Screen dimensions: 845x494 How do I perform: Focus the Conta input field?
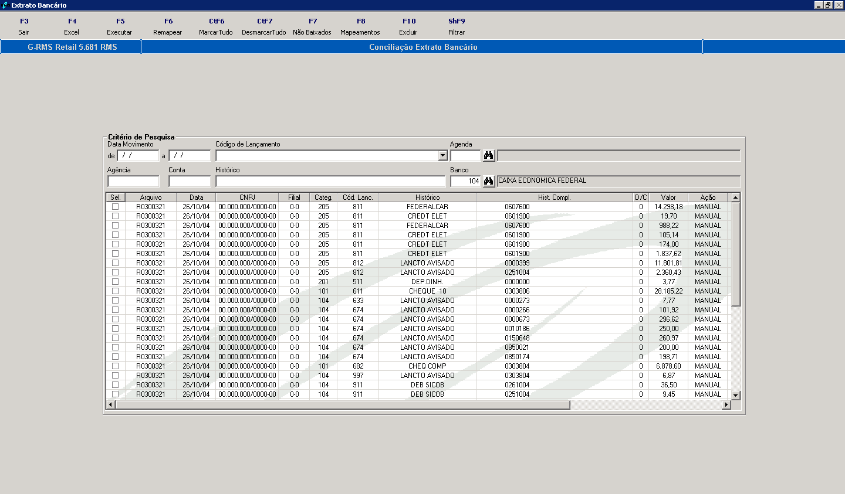coord(190,181)
